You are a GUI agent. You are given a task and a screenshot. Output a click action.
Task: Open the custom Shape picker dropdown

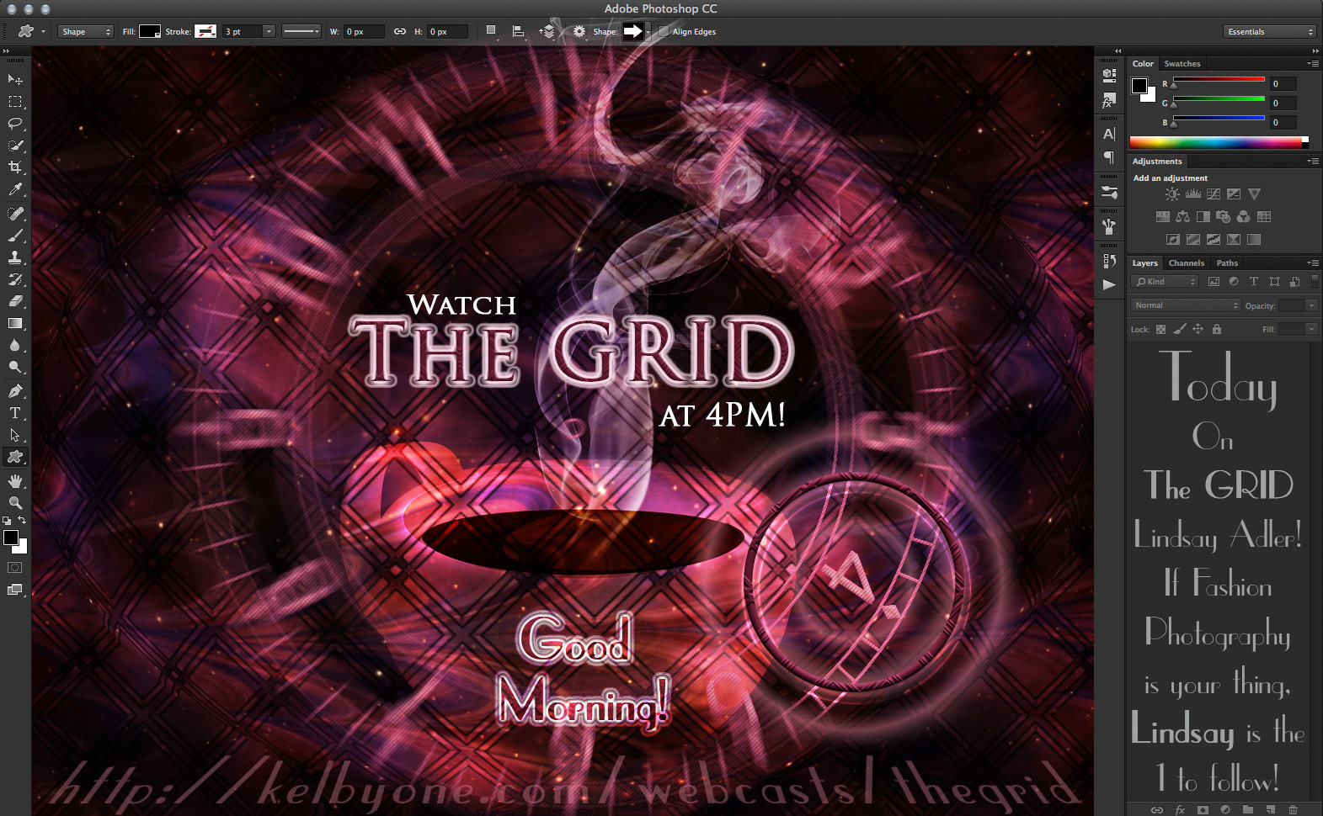pos(648,32)
